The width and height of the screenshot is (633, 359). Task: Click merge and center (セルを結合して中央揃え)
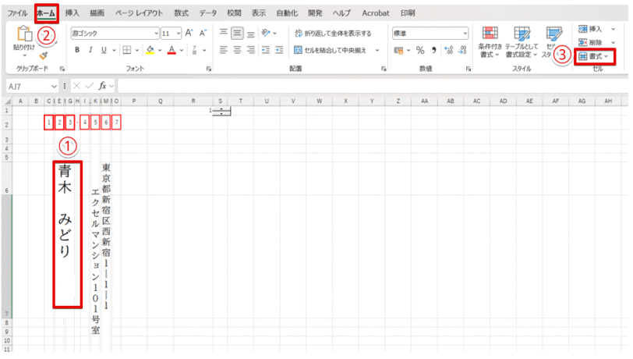[x=331, y=50]
